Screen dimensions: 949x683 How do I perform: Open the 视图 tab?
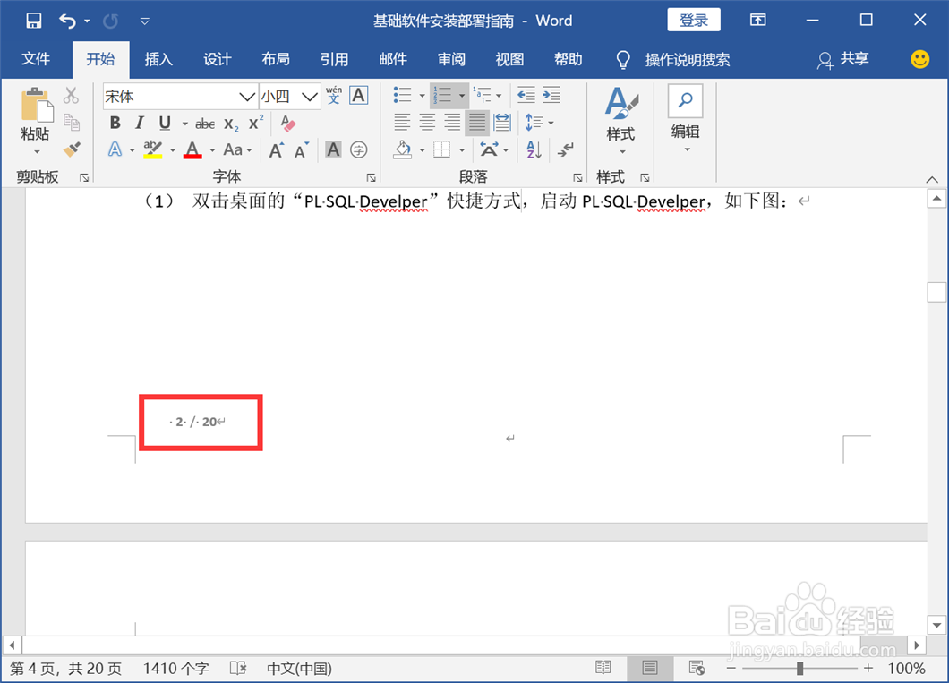(509, 59)
